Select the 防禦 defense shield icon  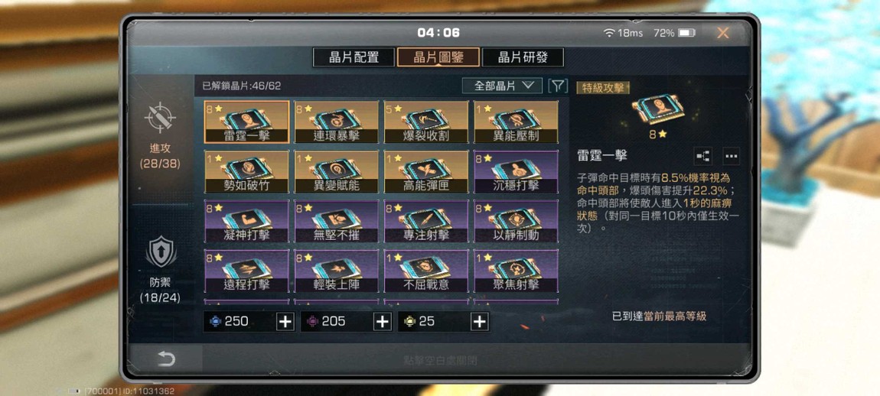161,252
